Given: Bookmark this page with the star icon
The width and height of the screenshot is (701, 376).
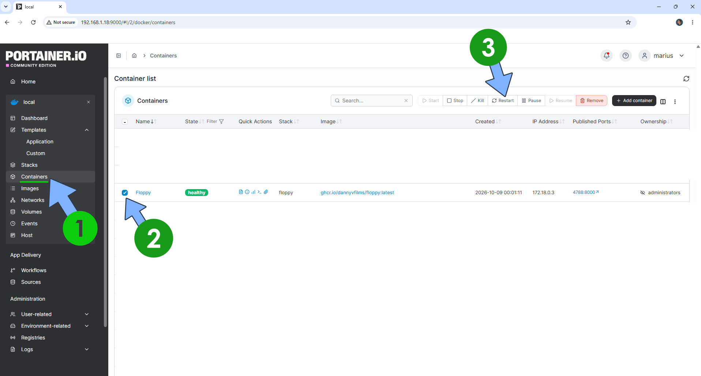Looking at the screenshot, I should click(x=628, y=22).
